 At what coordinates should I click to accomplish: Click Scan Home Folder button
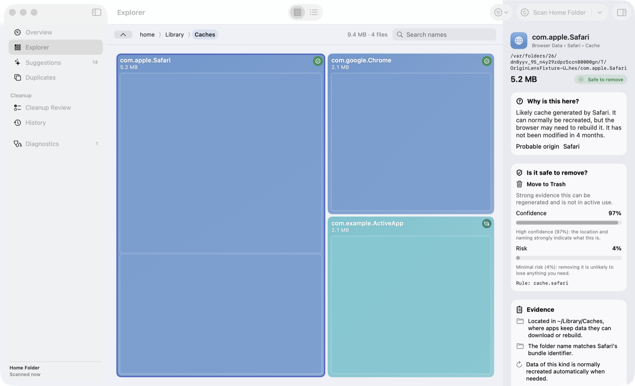pyautogui.click(x=554, y=12)
